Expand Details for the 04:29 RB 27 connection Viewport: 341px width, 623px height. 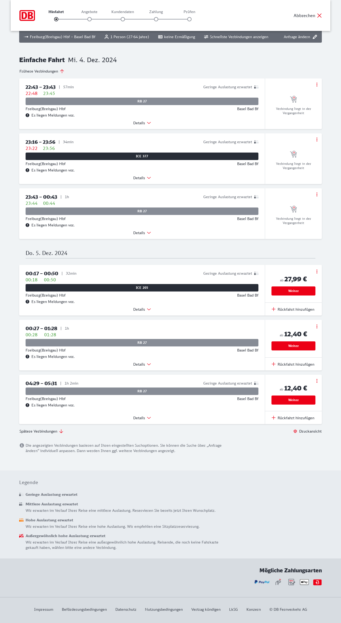(142, 418)
